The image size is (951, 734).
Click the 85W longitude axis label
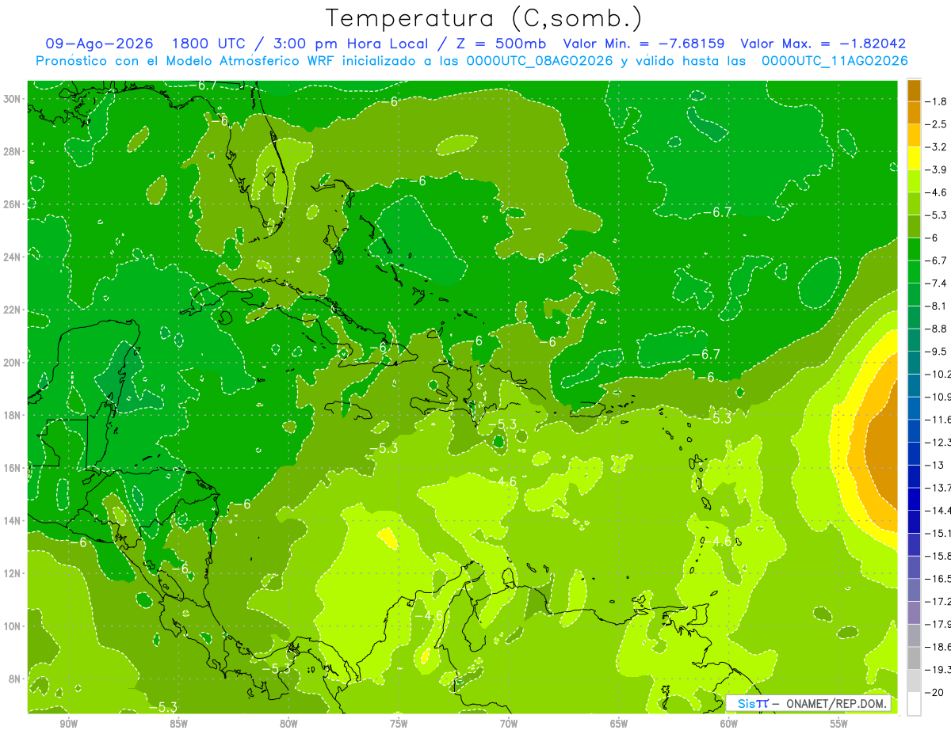coord(178,724)
